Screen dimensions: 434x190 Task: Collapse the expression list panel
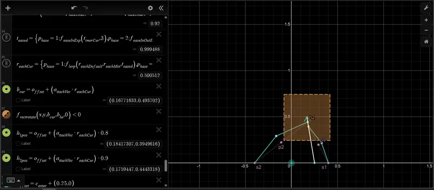coord(161,8)
